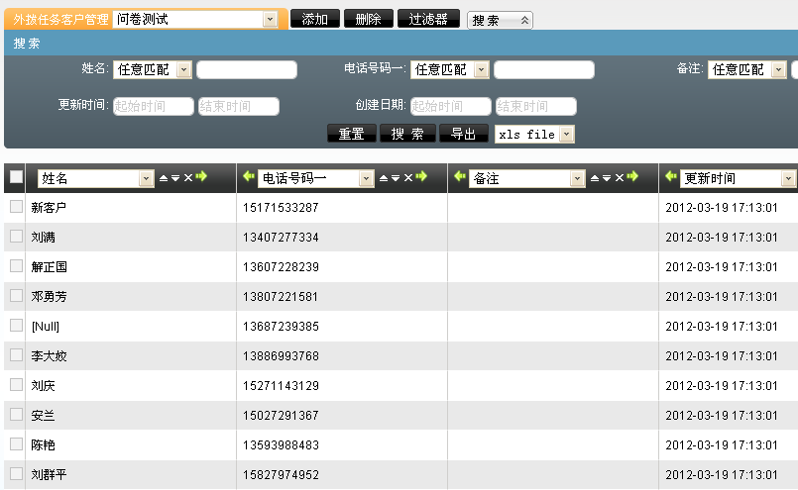Click the 添加 button
Viewport: 798px width, 490px height.
click(x=315, y=19)
